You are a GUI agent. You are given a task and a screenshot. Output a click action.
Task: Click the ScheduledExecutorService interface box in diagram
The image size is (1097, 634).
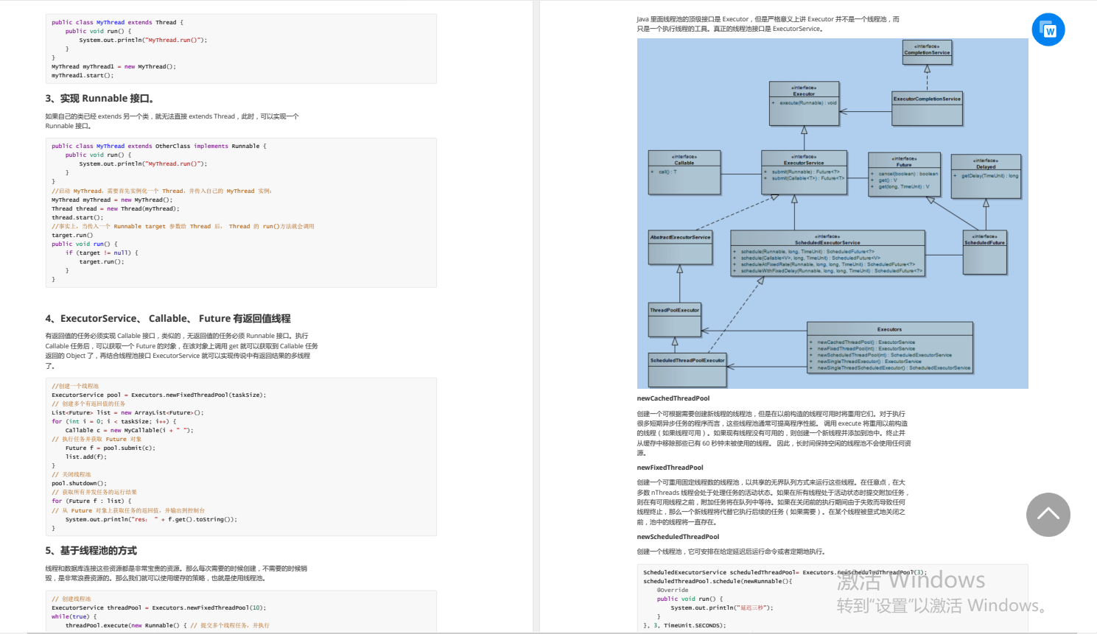click(x=827, y=253)
